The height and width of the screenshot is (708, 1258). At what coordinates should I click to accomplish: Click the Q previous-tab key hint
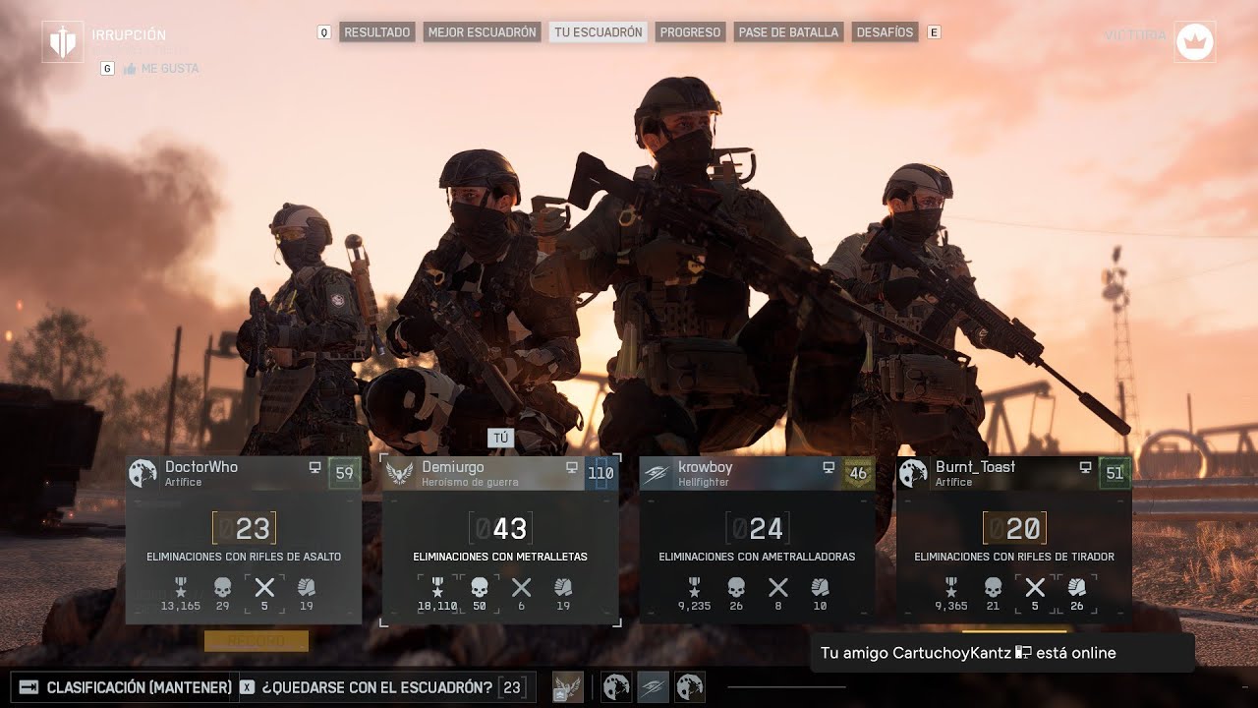(324, 32)
